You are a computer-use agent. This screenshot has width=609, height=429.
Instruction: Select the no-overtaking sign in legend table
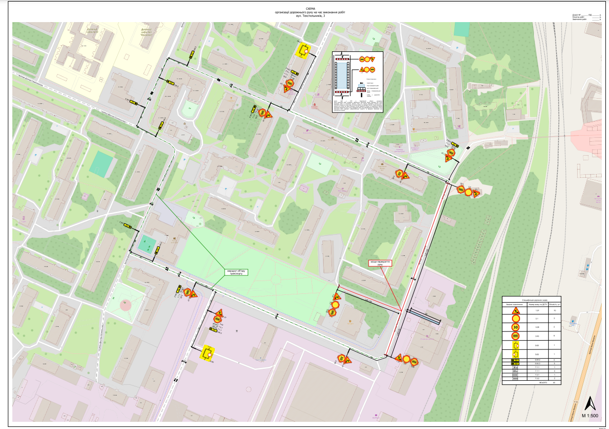tap(516, 337)
